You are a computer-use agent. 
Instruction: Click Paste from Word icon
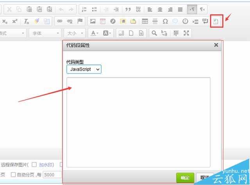pyautogui.click(x=50, y=9)
